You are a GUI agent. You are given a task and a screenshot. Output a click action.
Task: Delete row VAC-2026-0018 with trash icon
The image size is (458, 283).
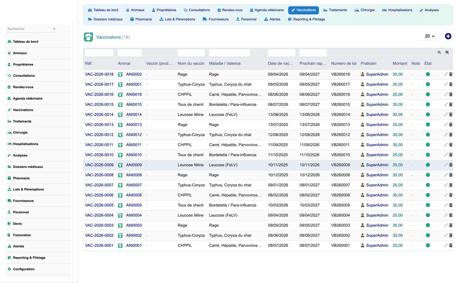[451, 74]
